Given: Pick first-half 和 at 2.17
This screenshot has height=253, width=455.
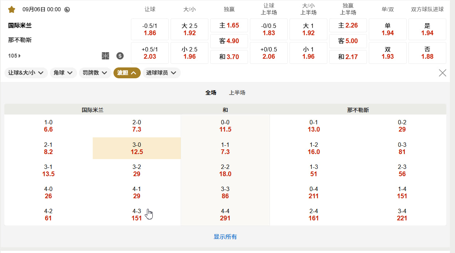Looking at the screenshot, I should [x=348, y=57].
